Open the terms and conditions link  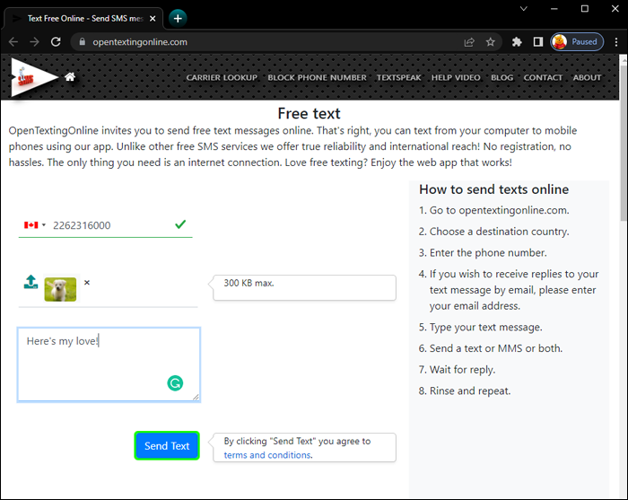click(x=267, y=455)
